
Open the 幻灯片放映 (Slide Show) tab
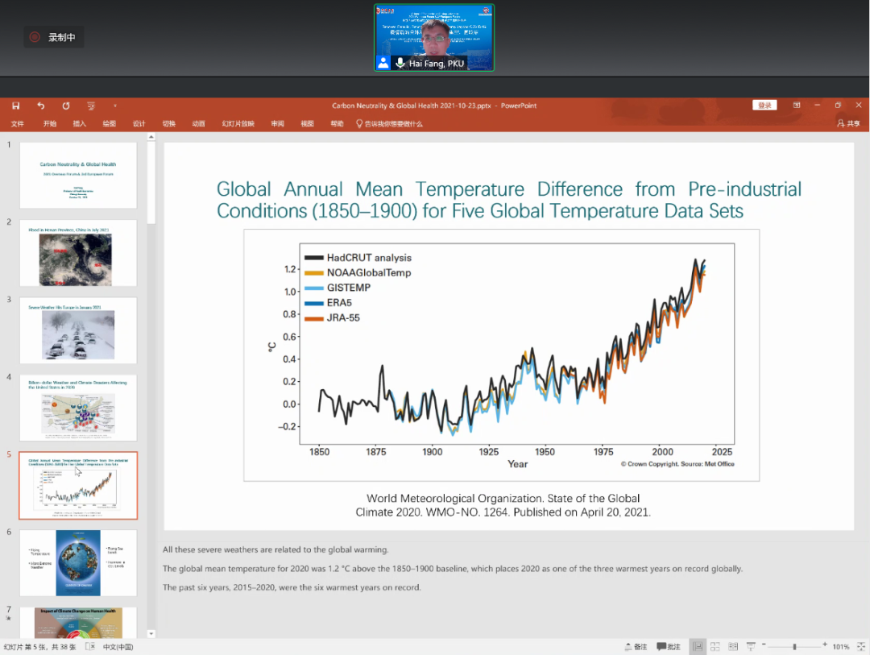click(x=238, y=124)
